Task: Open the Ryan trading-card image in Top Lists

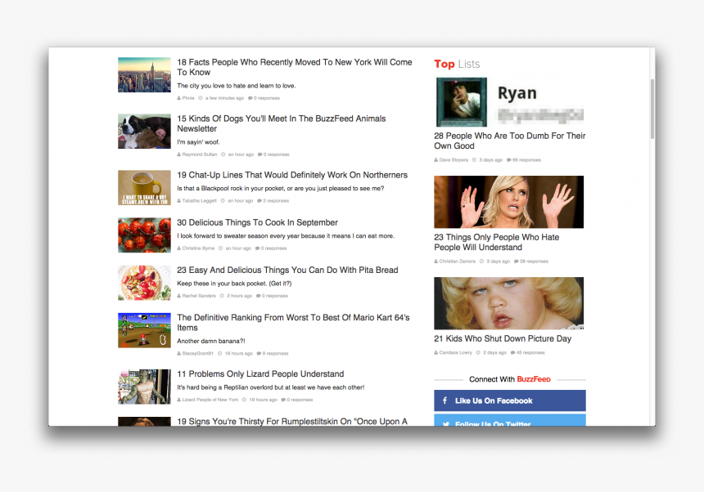Action: (x=462, y=102)
